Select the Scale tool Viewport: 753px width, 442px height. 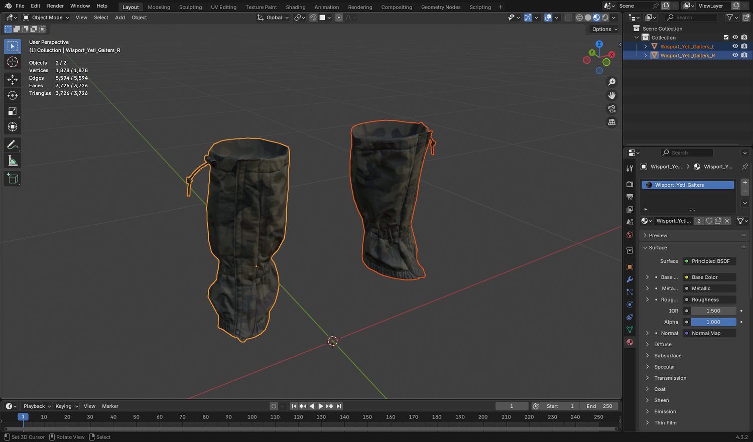click(13, 111)
